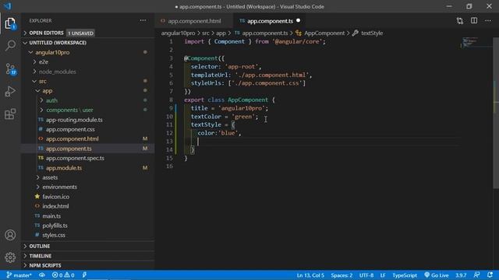Click the editor vertical scrollbar
Viewport: 499px width, 280px height.
pyautogui.click(x=496, y=113)
